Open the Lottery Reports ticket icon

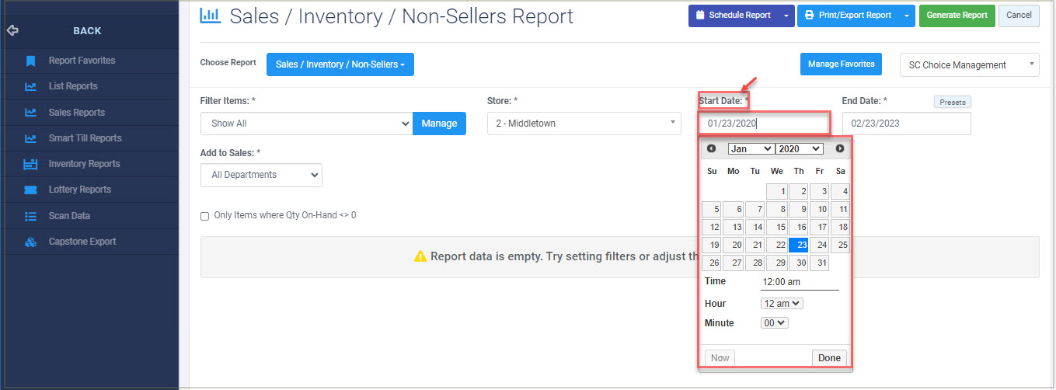click(30, 190)
